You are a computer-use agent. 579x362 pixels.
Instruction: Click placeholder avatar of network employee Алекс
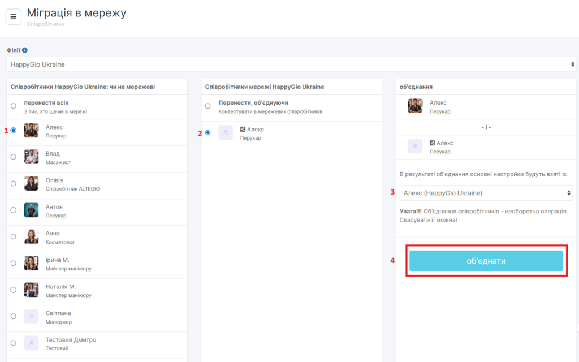(226, 132)
